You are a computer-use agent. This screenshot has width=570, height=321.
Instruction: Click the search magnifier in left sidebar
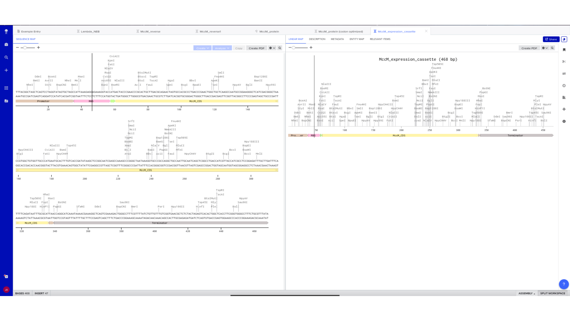[x=6, y=57]
